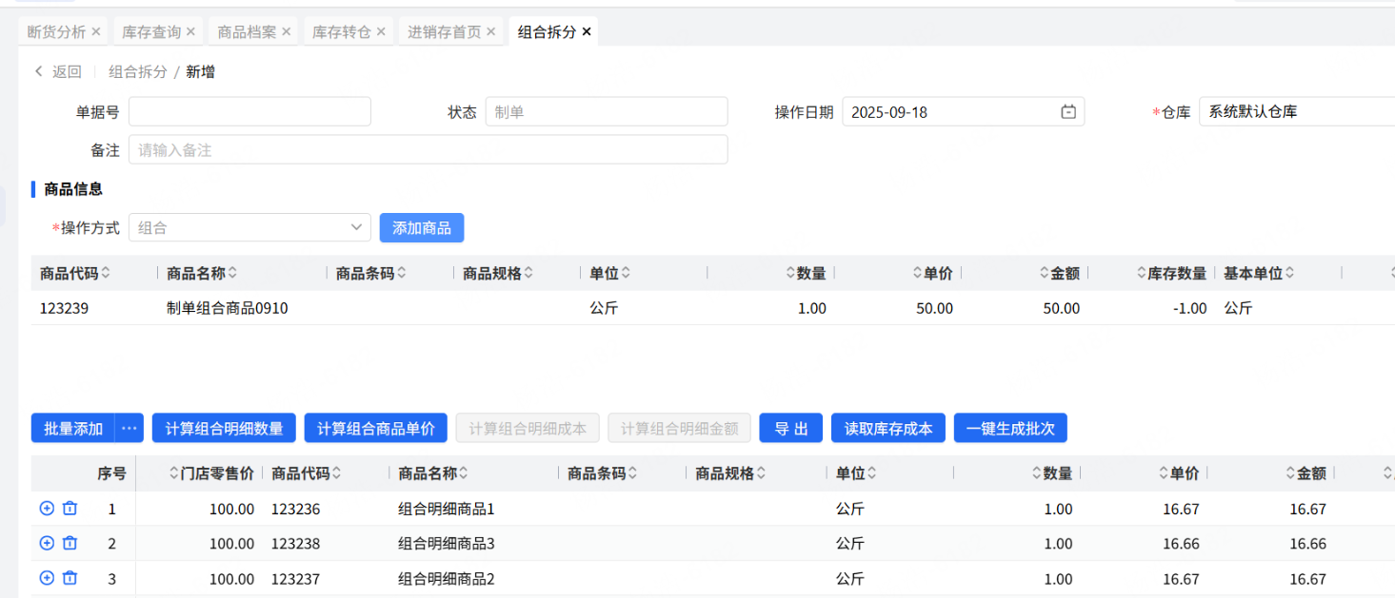
Task: Click 计算组合明细数量 button
Action: (225, 428)
